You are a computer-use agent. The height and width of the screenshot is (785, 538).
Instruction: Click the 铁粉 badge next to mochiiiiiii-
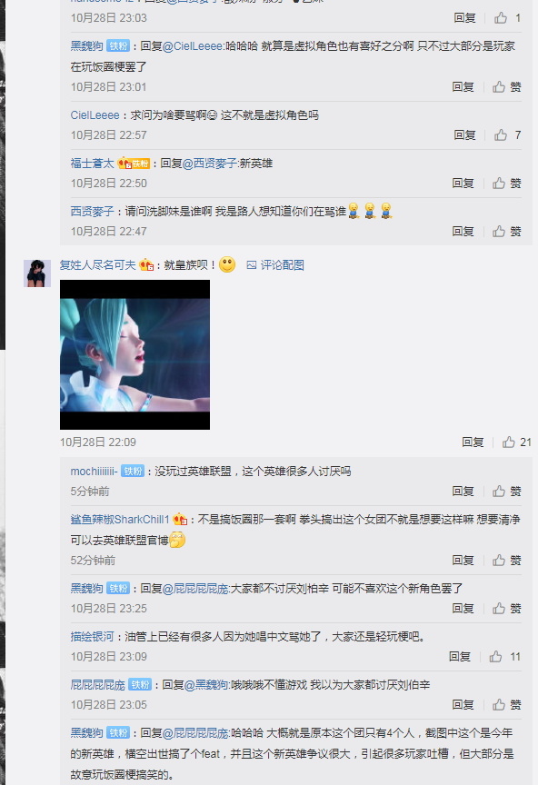tap(133, 472)
